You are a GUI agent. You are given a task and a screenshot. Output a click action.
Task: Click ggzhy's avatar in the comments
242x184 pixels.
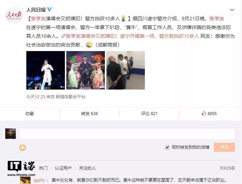point(25,180)
